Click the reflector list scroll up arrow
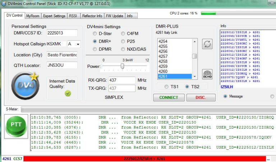 coord(194,42)
